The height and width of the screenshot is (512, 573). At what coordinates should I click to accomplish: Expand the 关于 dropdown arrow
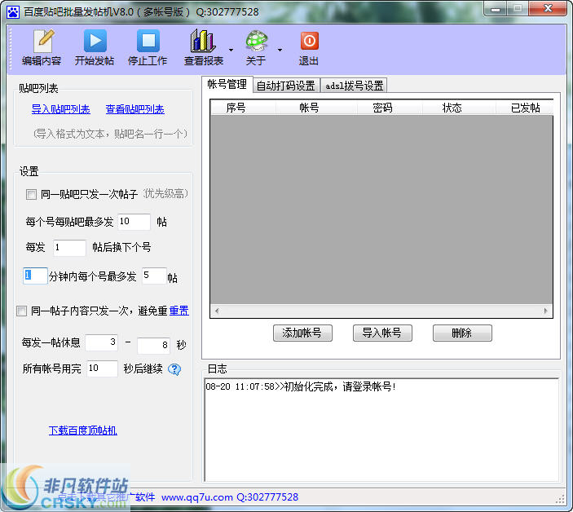(280, 50)
